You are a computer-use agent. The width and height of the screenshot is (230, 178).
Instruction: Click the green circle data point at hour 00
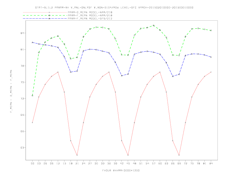point(33,96)
